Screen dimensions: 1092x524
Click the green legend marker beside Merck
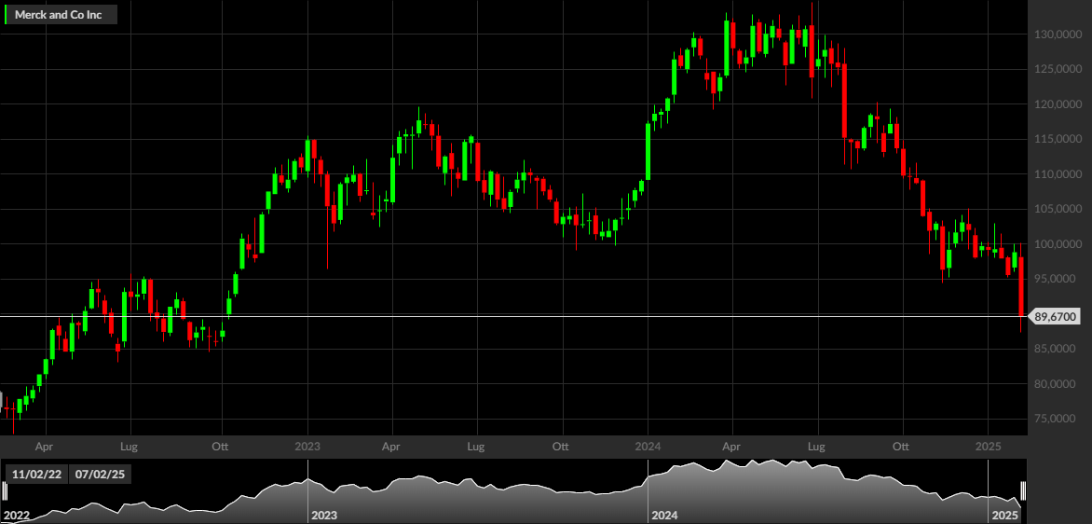[x=6, y=14]
